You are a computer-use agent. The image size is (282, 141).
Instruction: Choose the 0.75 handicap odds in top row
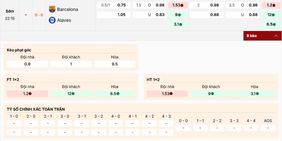121,5
